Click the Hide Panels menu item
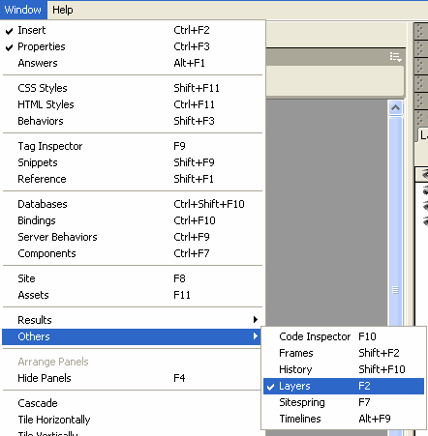This screenshot has height=436, width=428. [x=133, y=378]
